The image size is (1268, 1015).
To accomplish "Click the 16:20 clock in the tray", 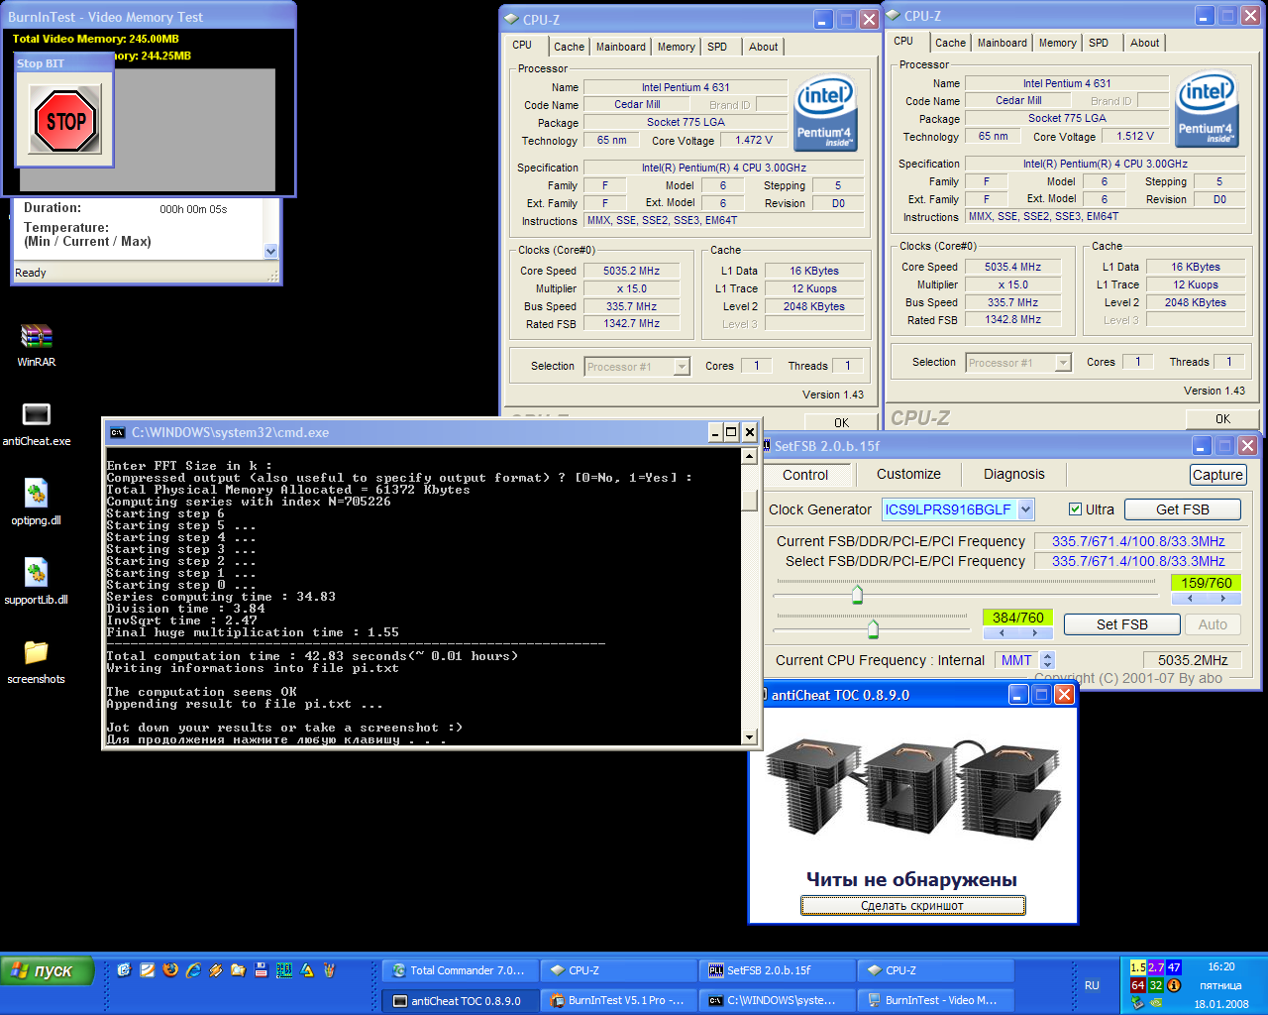I will 1220,966.
